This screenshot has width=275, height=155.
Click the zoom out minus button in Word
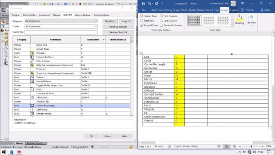click(240, 146)
